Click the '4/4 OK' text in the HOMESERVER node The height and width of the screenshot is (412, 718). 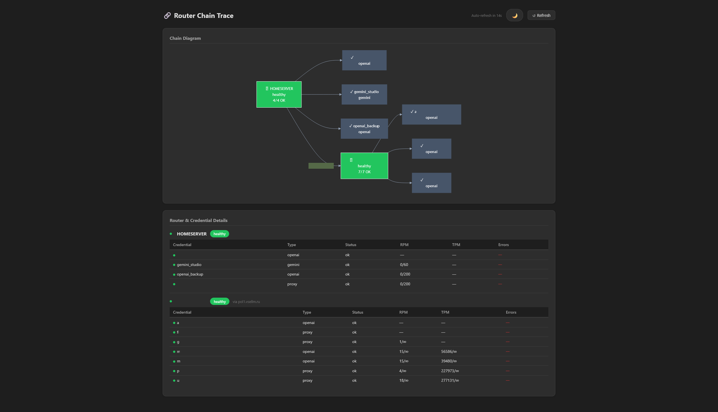(279, 100)
